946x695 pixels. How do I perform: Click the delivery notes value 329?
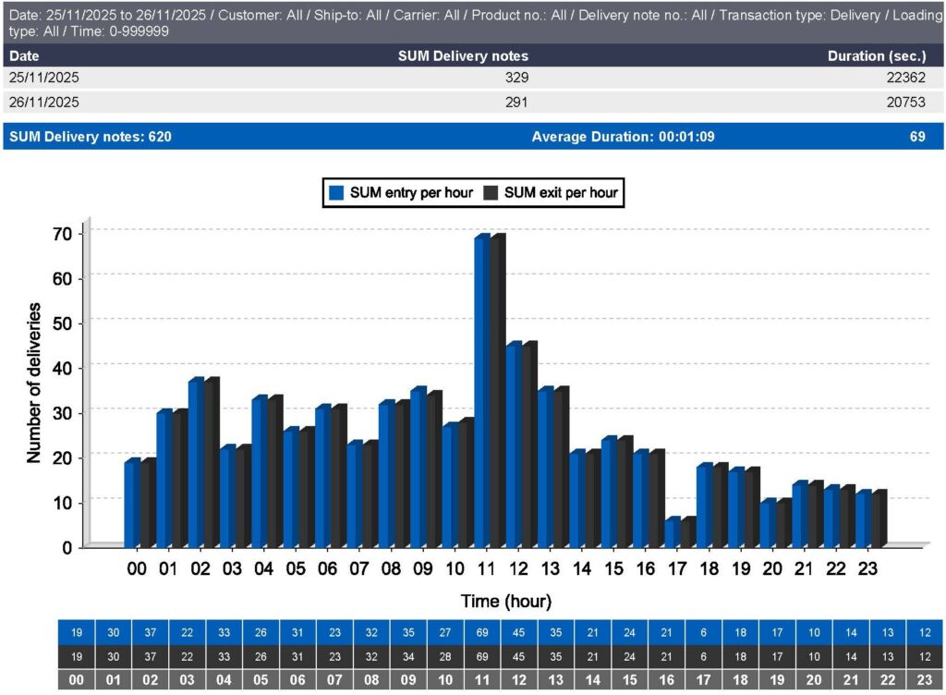click(x=517, y=78)
